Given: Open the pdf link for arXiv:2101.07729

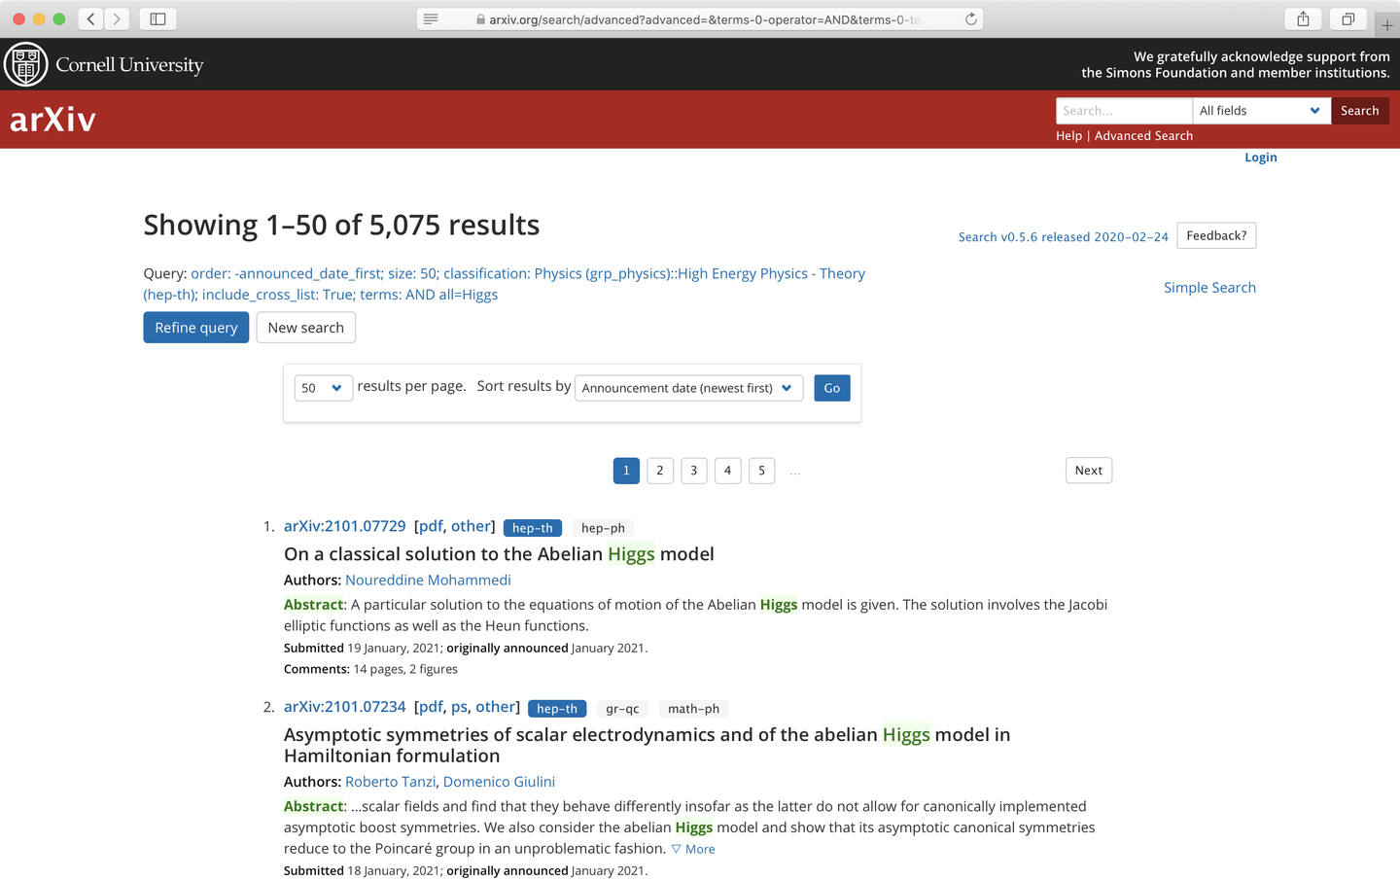Looking at the screenshot, I should click(431, 526).
